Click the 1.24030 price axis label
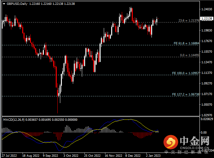Screen dimensions: 214x158 206,9
